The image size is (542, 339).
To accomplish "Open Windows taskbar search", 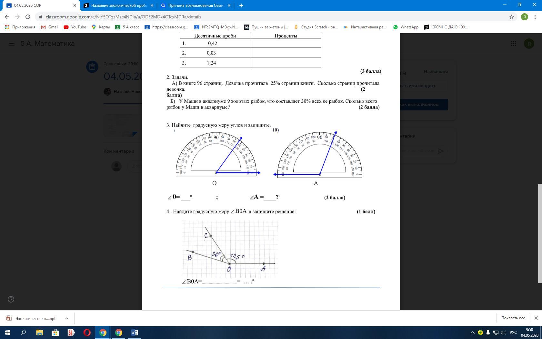I will 23,333.
